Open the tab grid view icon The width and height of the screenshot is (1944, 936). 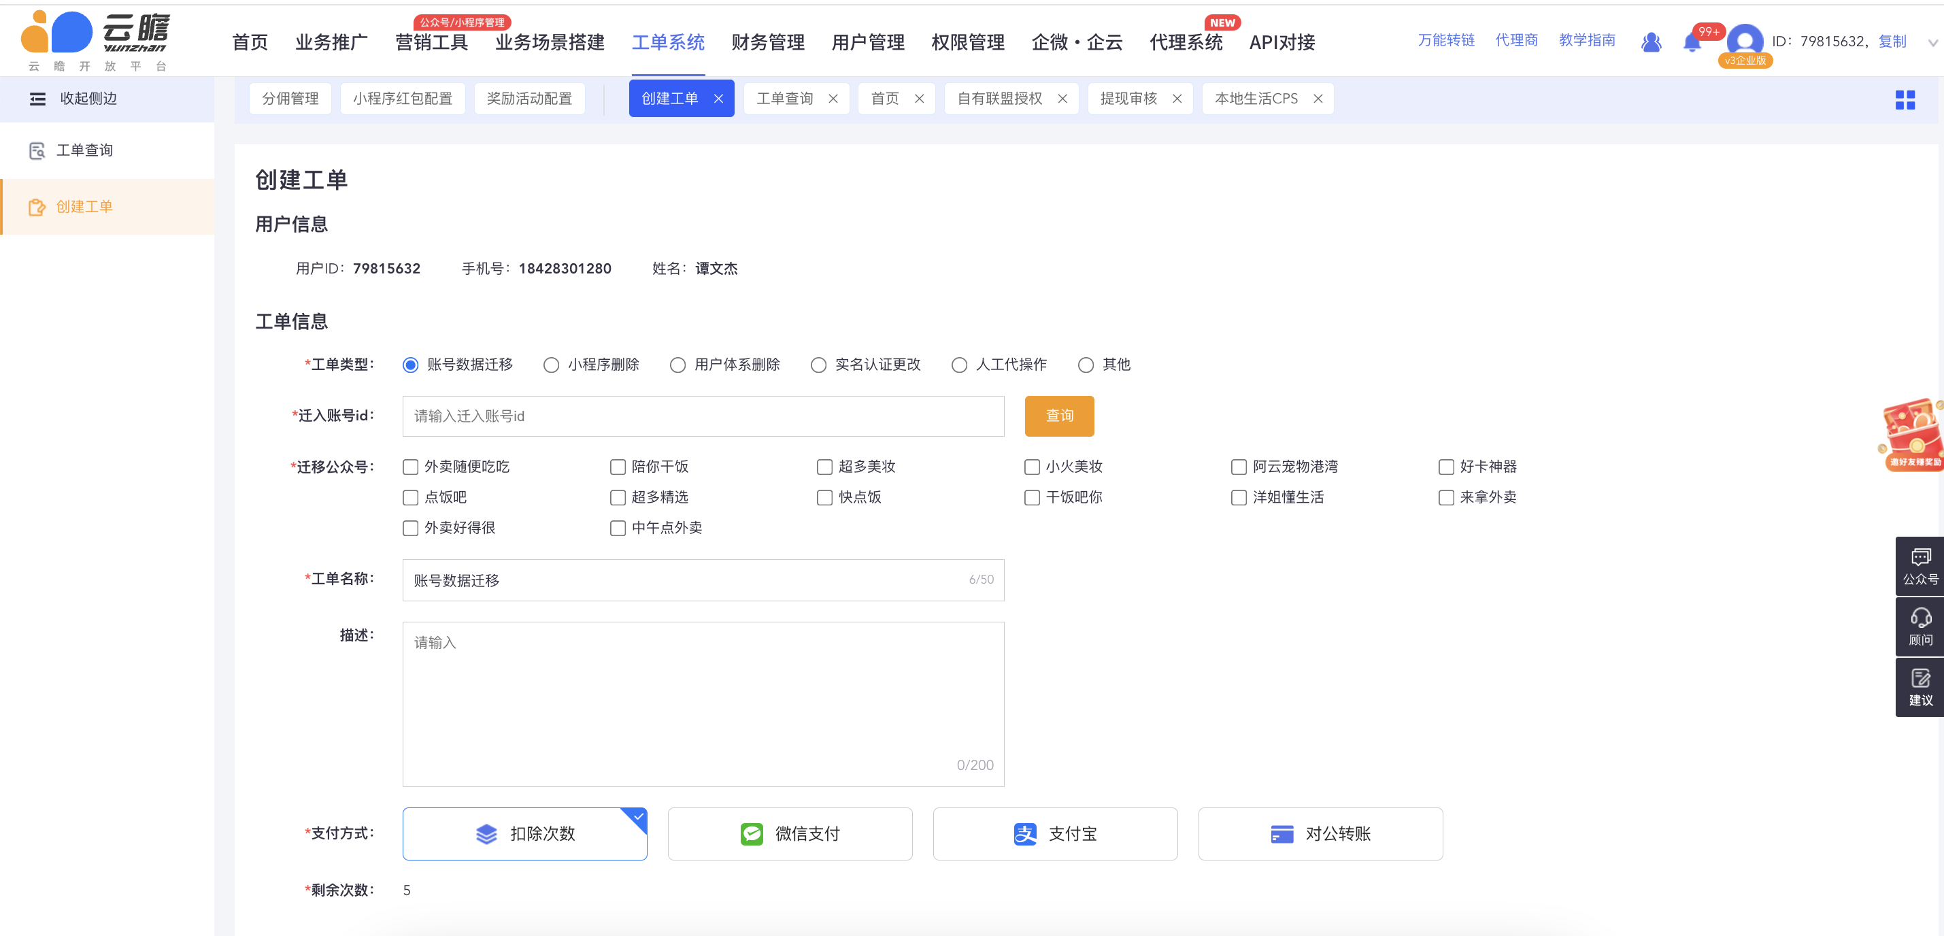[1905, 99]
